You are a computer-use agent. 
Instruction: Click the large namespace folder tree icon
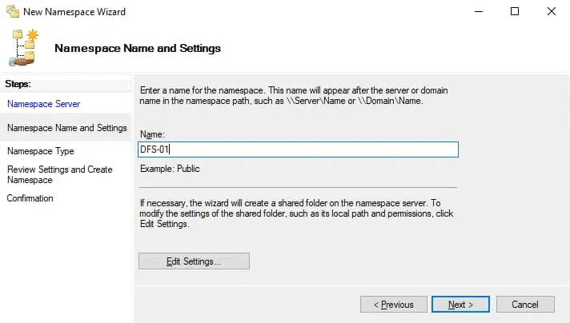click(x=24, y=48)
